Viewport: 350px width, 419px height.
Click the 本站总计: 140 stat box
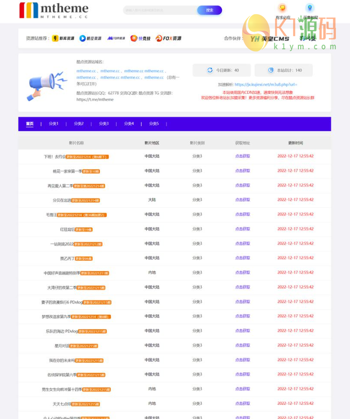click(283, 70)
